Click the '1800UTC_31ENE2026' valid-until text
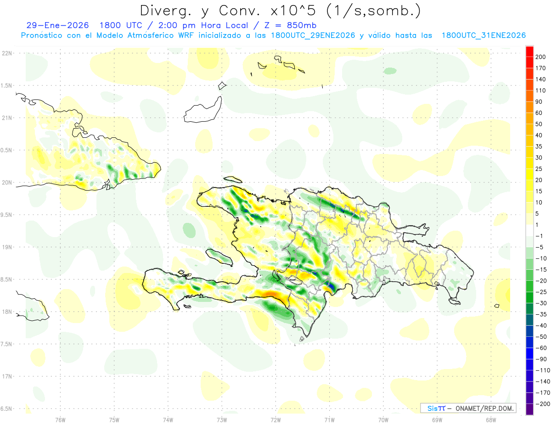 click(x=484, y=35)
